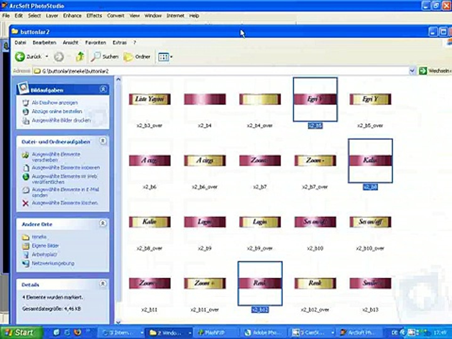The height and width of the screenshot is (339, 452).
Task: Switch to ArcSoft PhotoStudio taskbar button
Action: tap(360, 332)
